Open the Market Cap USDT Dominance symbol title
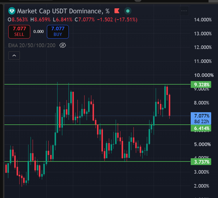The height and width of the screenshot is (198, 218). click(63, 11)
